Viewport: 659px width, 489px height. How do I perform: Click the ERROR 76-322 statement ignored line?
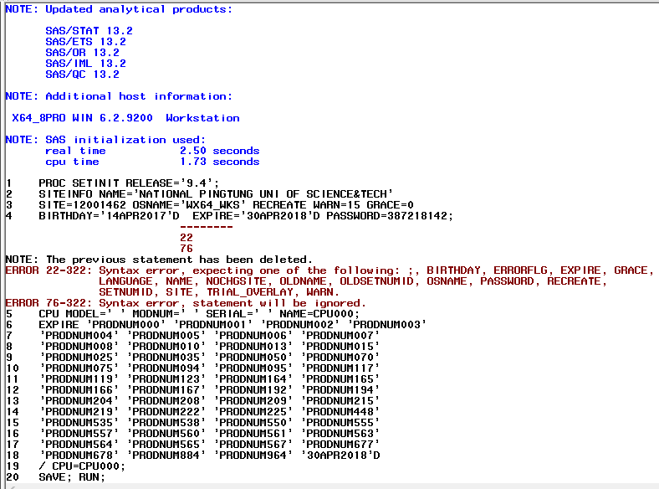tap(186, 303)
